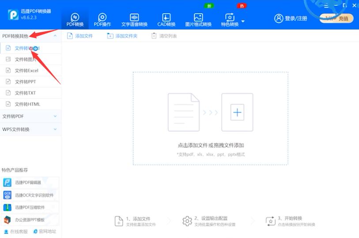The width and height of the screenshot is (359, 238).
Task: Click the 文件转图片 image icon
Action: point(8,59)
